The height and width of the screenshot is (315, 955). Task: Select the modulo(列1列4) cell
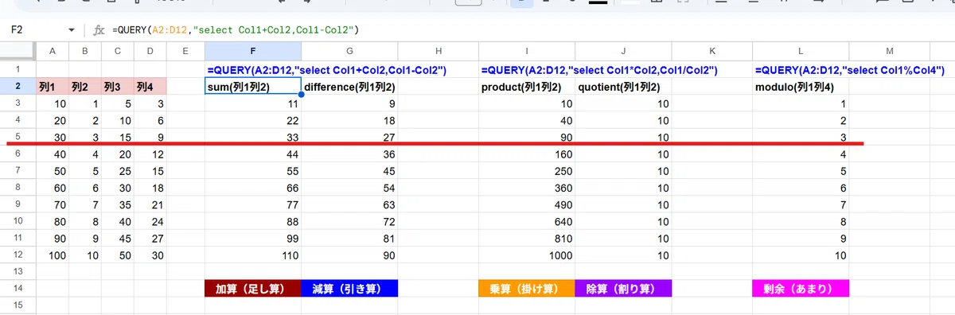(801, 87)
